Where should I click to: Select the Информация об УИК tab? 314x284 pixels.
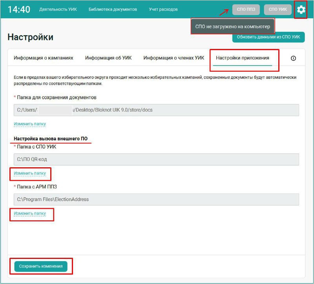coord(108,58)
